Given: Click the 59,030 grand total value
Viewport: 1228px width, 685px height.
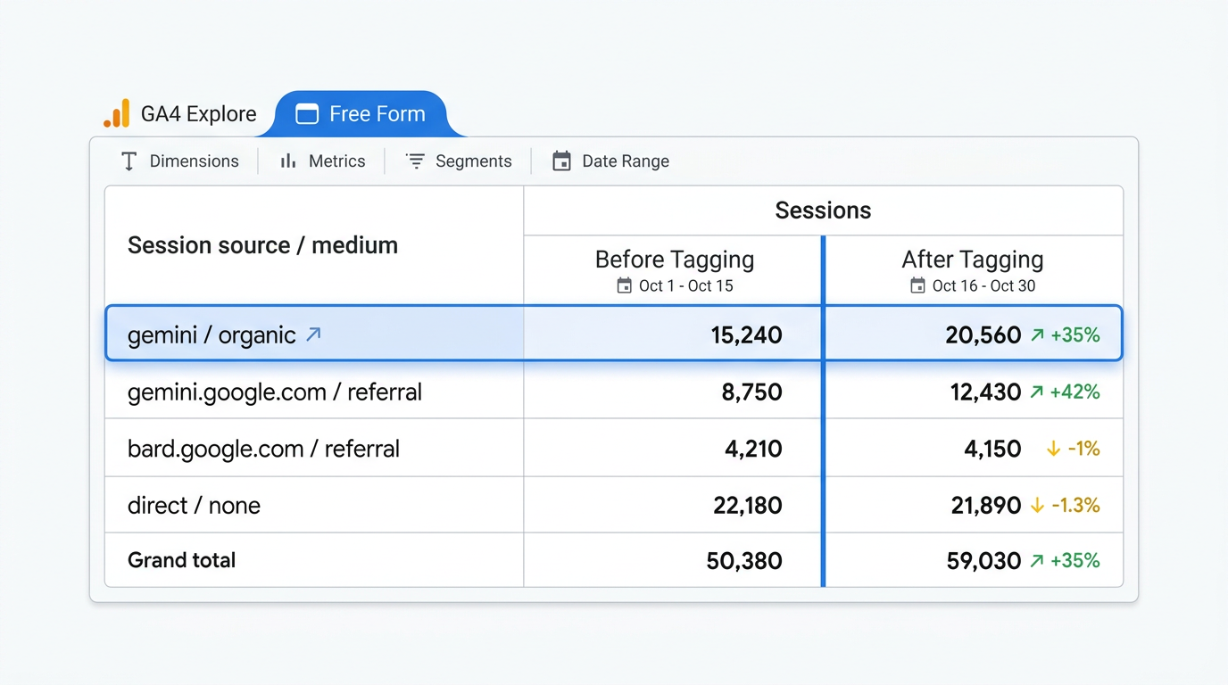Looking at the screenshot, I should click(x=983, y=561).
